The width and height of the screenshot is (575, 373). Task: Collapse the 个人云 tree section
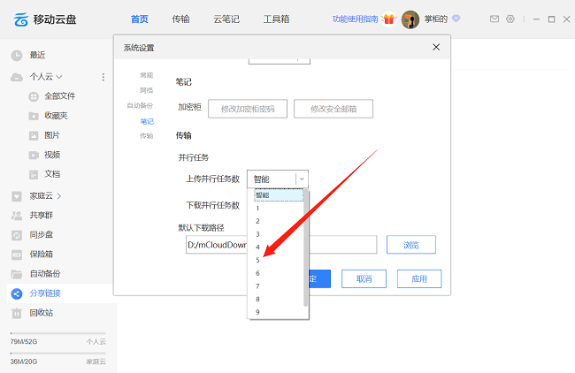click(58, 77)
